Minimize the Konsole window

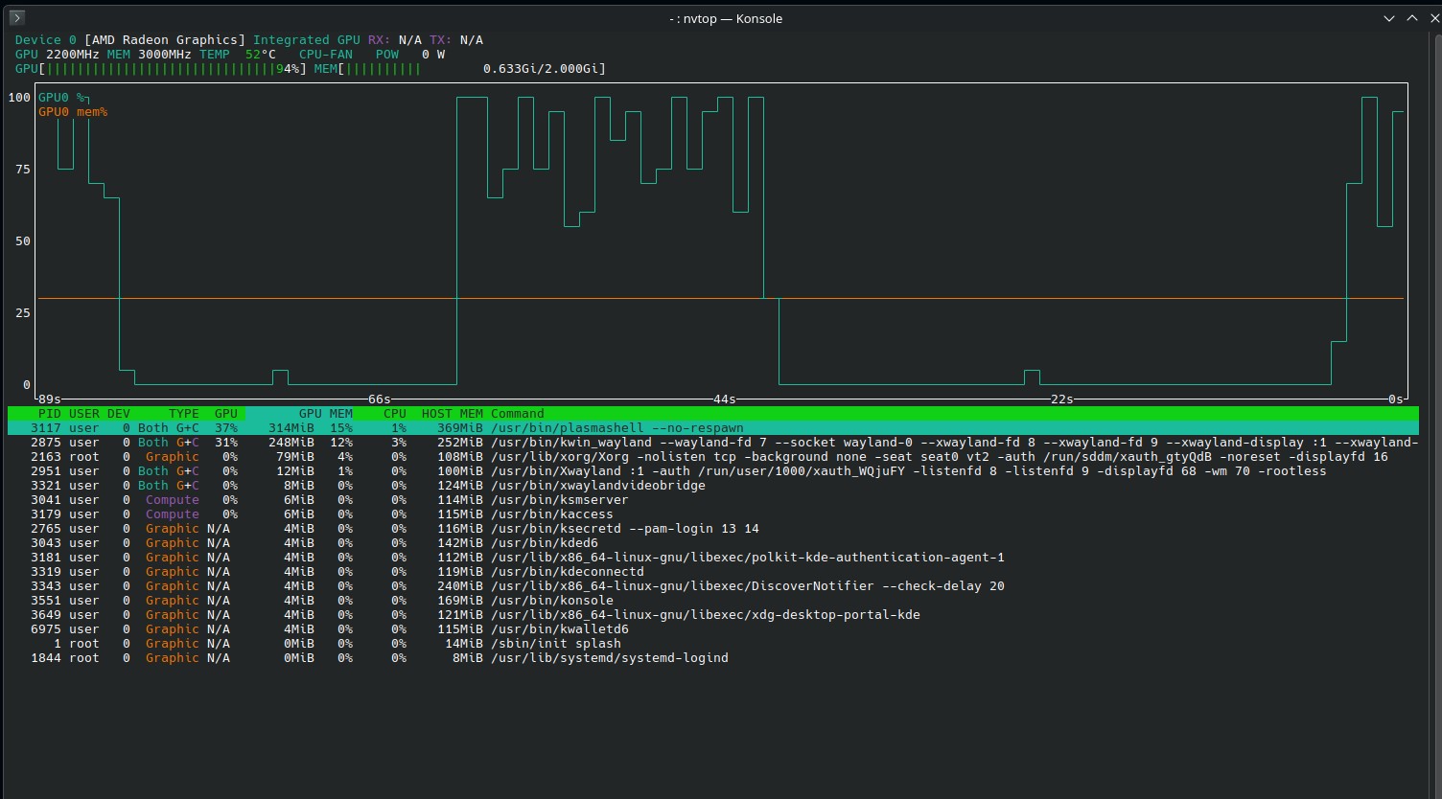(1388, 18)
